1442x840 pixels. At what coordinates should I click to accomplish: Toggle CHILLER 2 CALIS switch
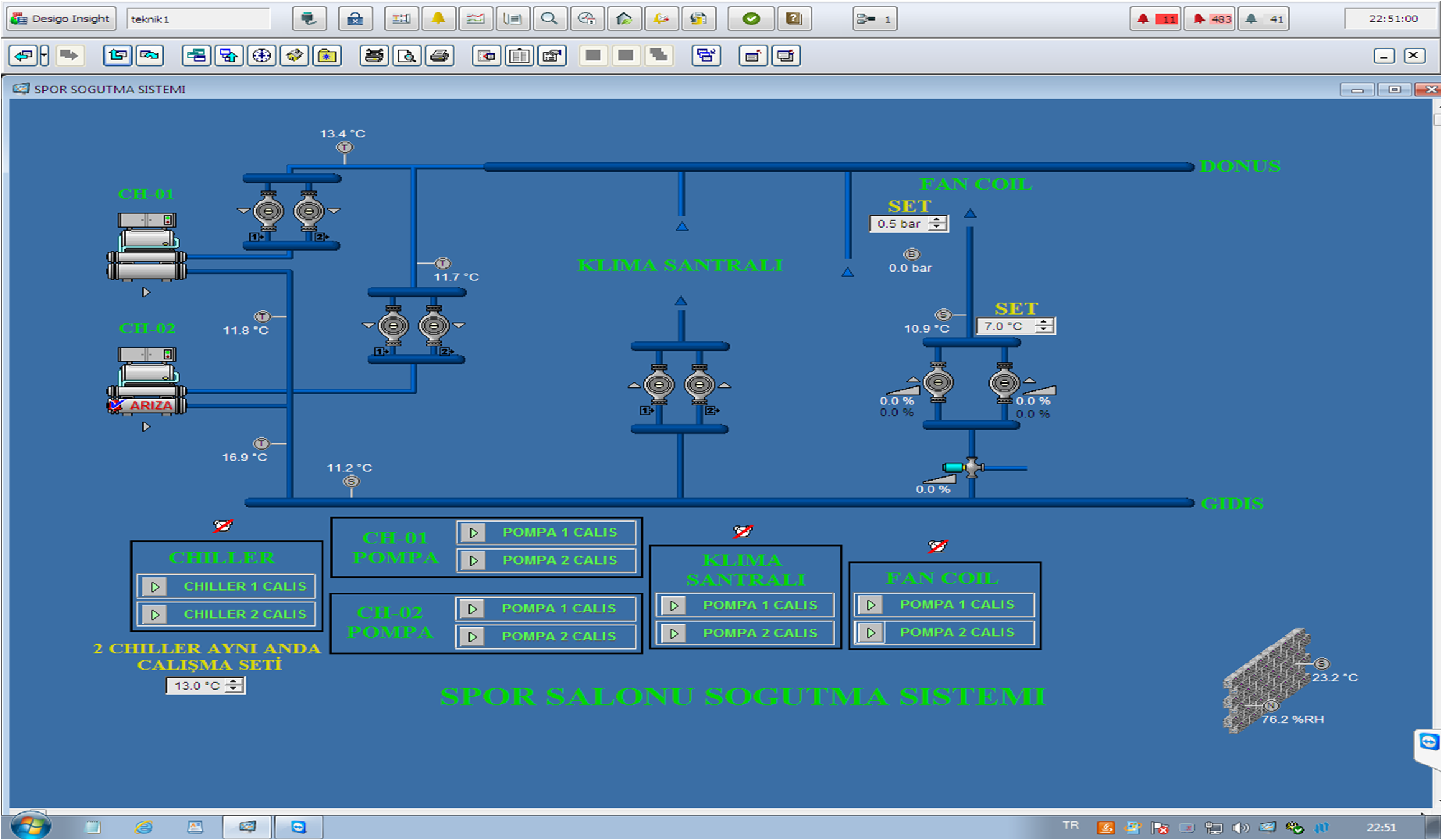tap(155, 614)
